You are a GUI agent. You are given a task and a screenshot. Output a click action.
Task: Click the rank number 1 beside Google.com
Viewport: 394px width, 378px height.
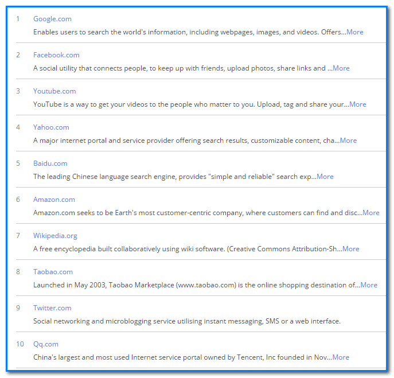pos(18,19)
